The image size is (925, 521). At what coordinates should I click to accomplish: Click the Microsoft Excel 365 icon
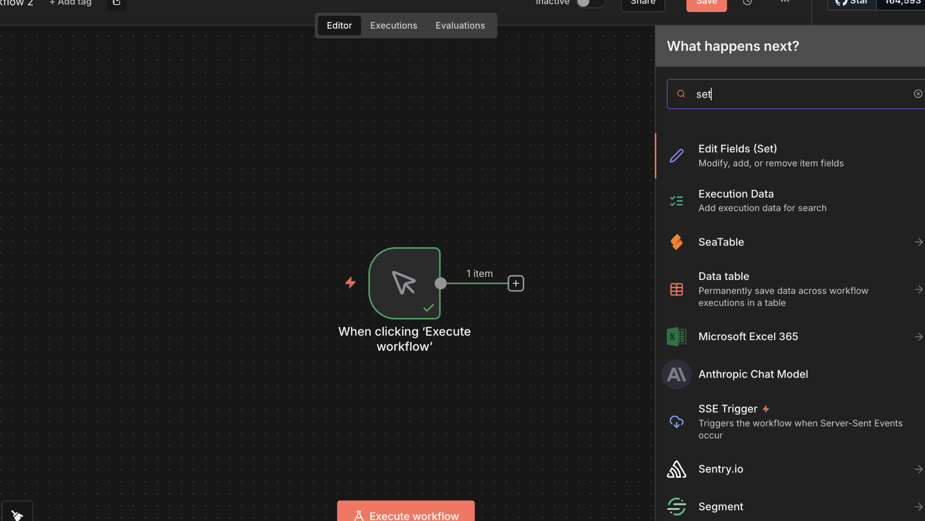click(677, 336)
